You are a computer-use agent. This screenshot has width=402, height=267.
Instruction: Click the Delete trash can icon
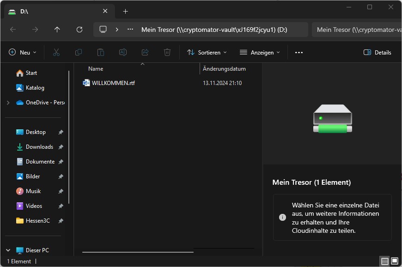tap(167, 53)
